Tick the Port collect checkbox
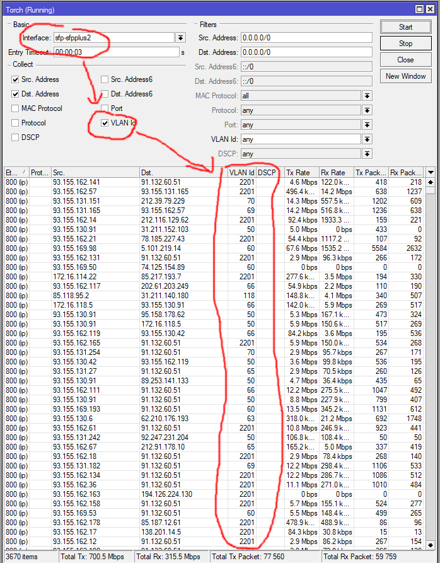440x563 pixels. click(105, 108)
